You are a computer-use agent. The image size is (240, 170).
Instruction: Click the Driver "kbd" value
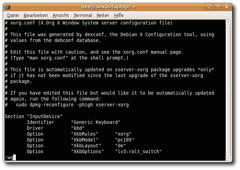point(78,128)
